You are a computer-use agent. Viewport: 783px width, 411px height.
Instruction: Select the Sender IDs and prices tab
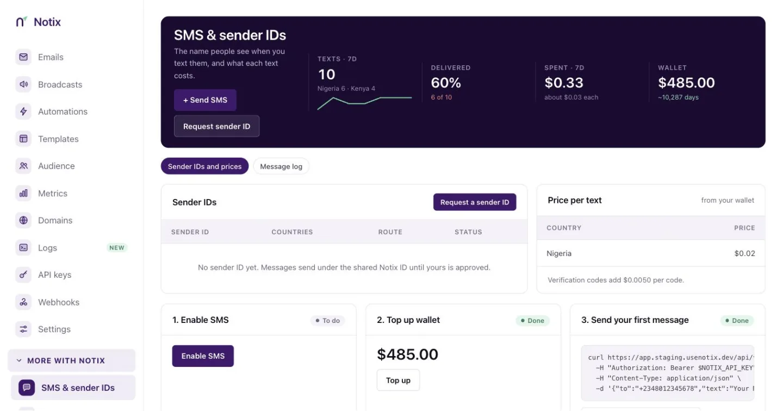coord(204,166)
